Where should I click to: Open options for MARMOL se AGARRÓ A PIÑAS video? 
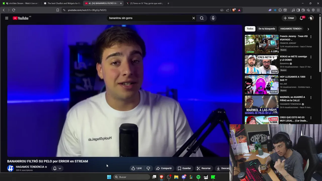[x=311, y=98]
